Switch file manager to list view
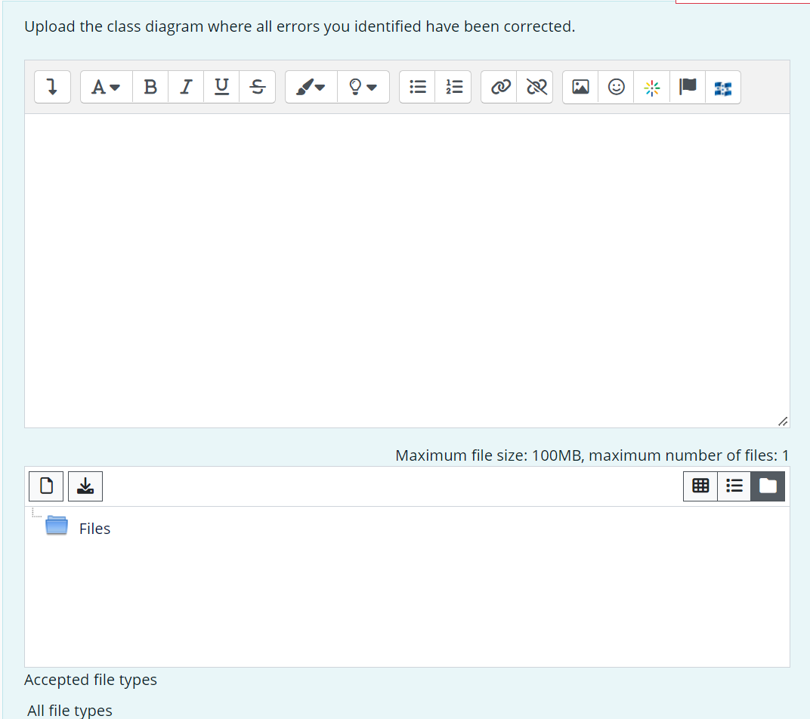The height and width of the screenshot is (719, 810). tap(734, 486)
